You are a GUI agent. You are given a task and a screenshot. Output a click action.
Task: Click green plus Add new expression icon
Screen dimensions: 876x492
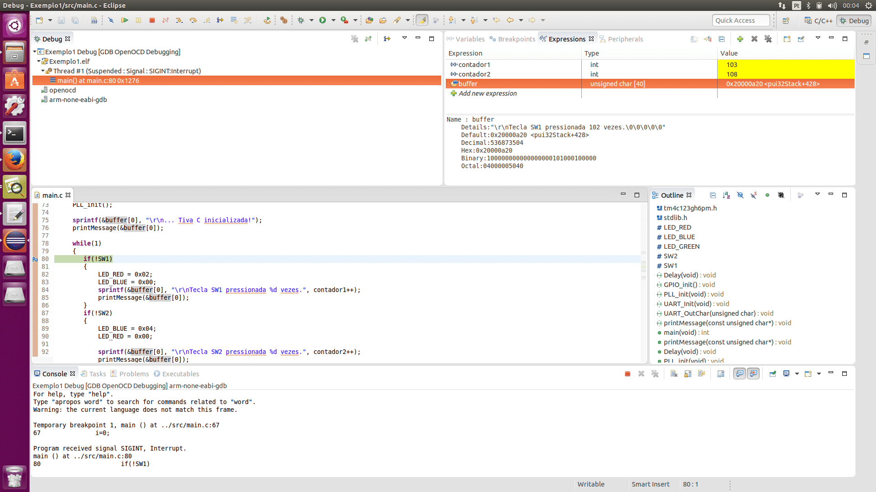[740, 39]
